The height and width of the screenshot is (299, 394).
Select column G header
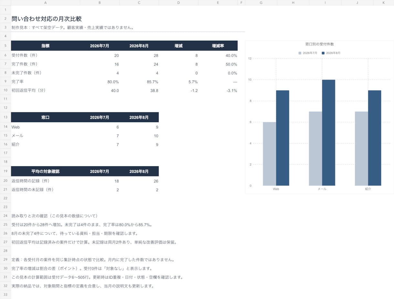pos(261,3)
